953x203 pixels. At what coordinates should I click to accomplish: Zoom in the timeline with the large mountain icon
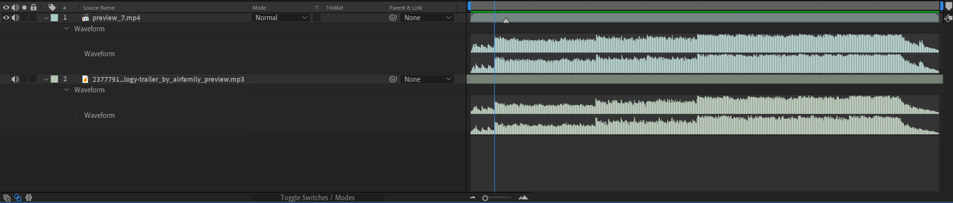click(x=523, y=197)
